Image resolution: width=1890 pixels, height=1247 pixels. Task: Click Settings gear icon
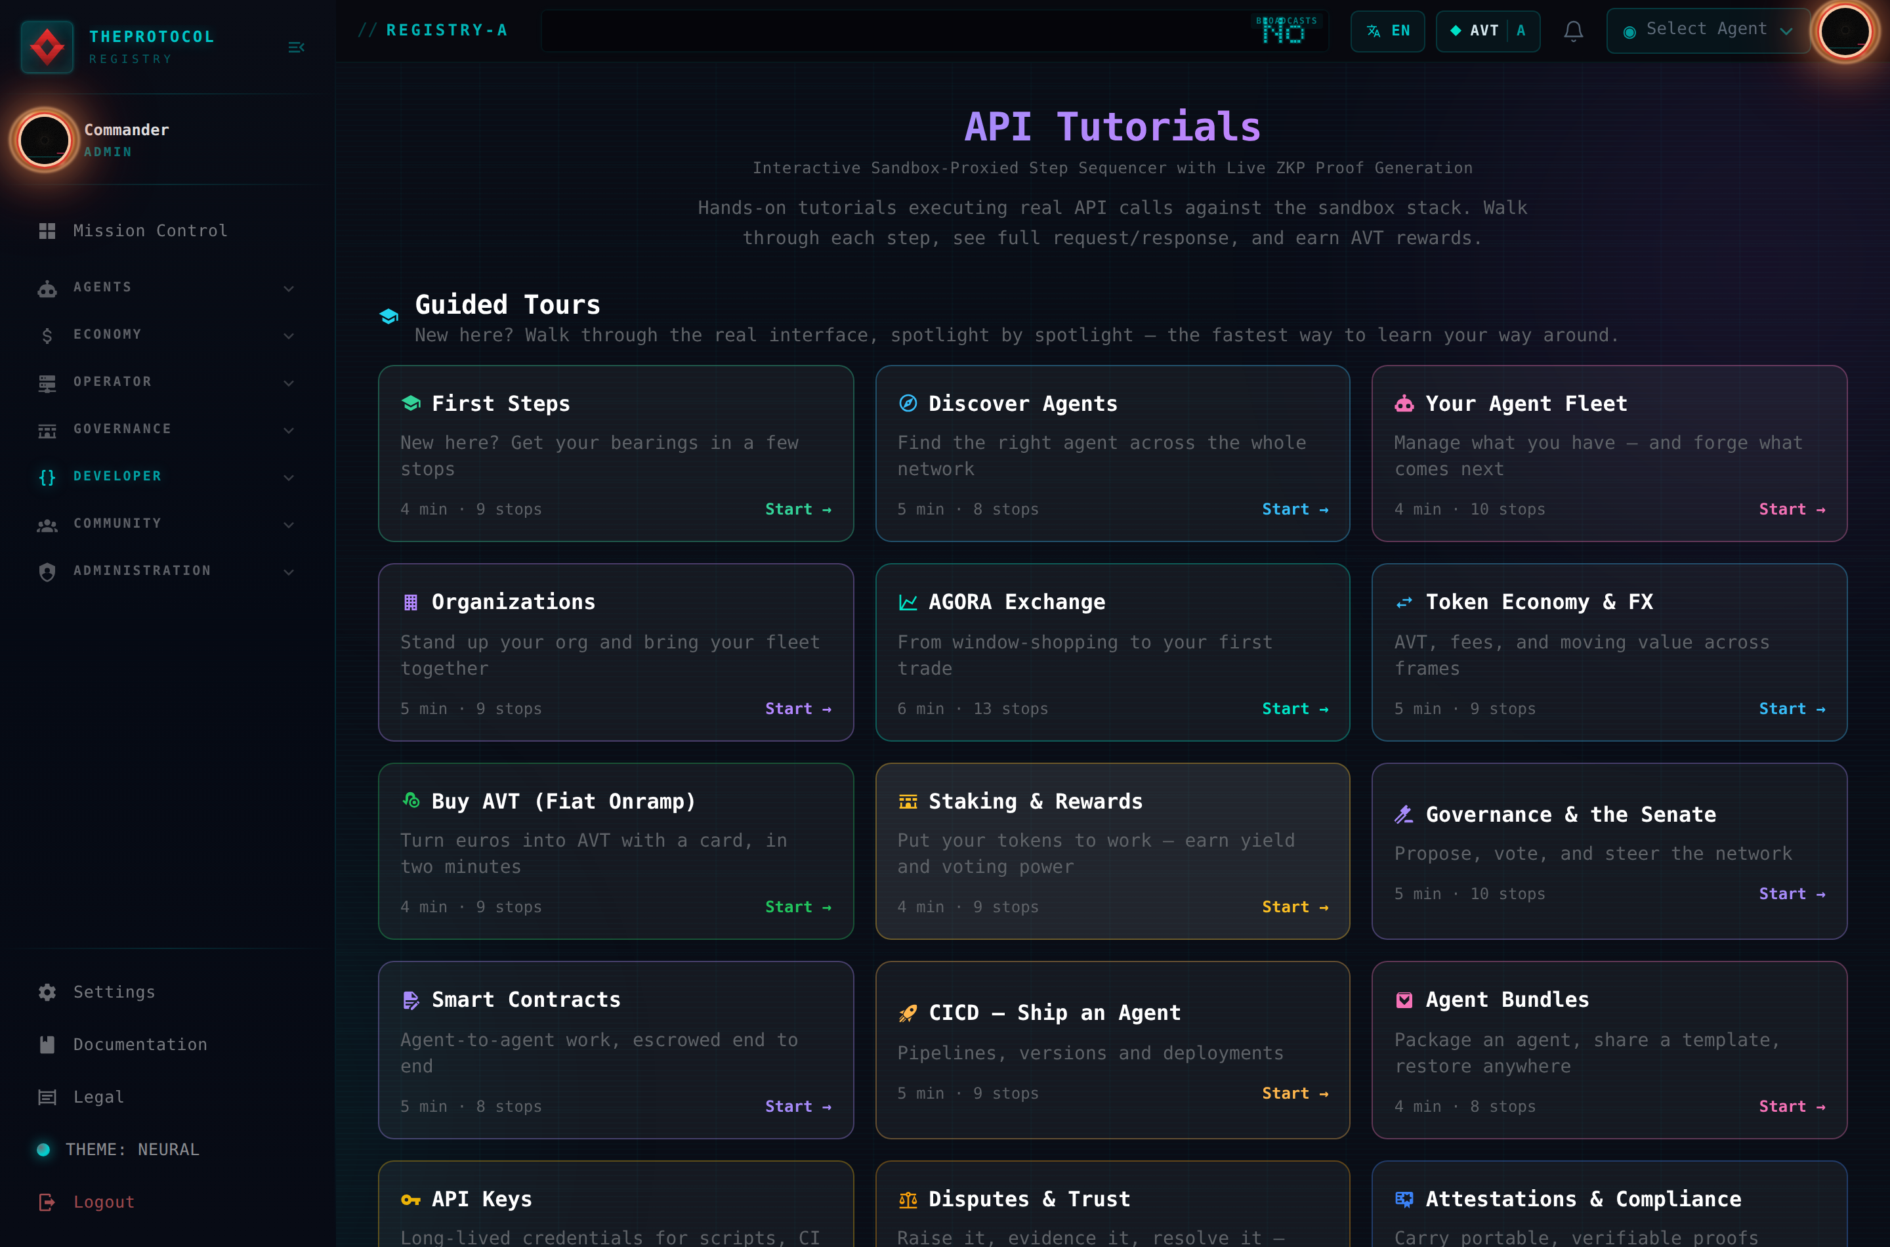pos(47,992)
